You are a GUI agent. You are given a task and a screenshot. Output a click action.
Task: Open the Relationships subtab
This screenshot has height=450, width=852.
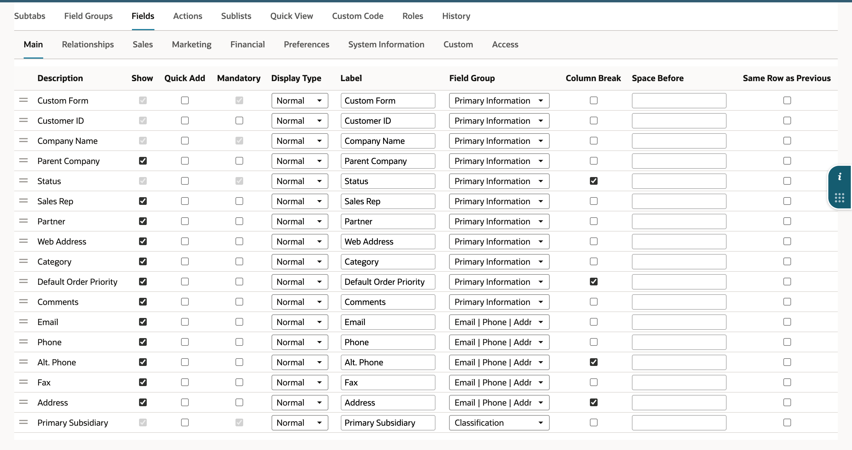tap(88, 44)
